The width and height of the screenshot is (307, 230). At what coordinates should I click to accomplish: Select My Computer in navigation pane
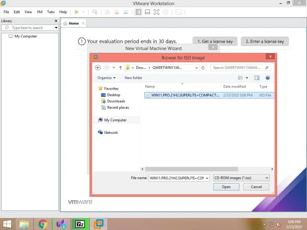click(x=115, y=120)
